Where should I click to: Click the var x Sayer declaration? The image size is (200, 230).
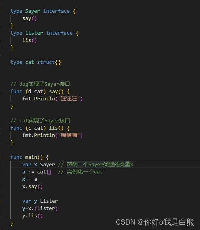39,165
